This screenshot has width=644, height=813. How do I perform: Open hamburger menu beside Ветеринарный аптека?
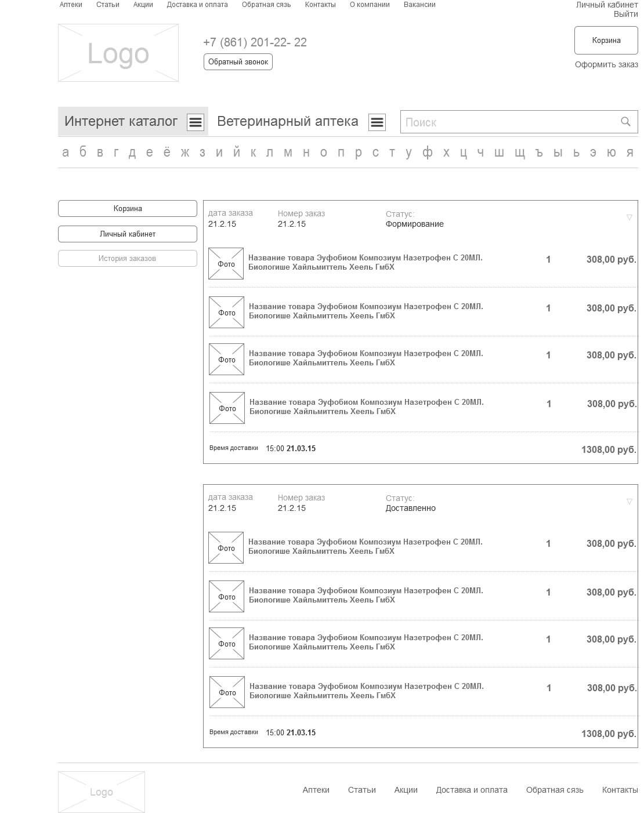(377, 122)
